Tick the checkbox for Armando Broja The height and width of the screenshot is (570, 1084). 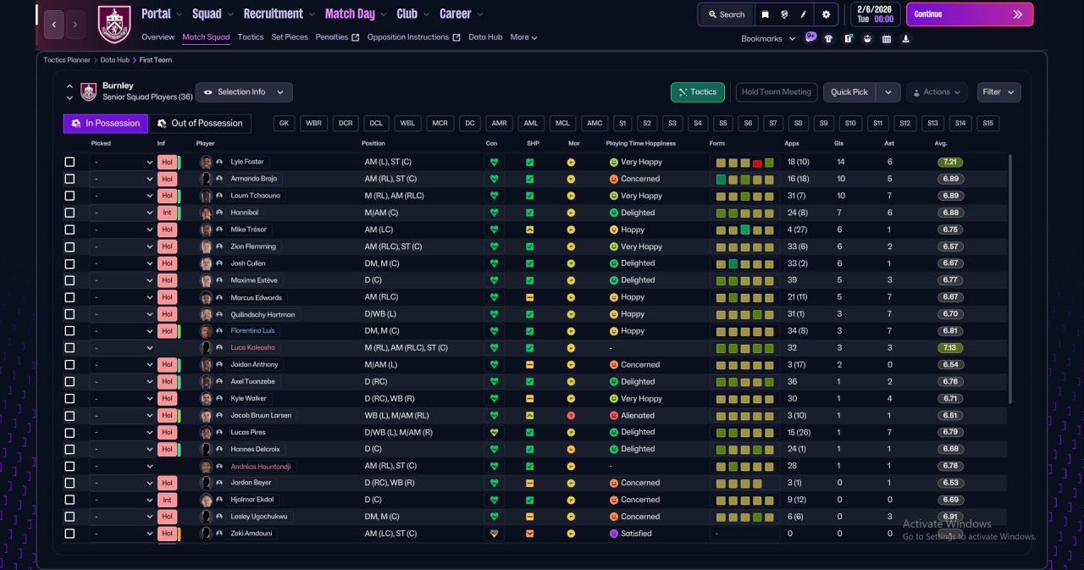69,179
